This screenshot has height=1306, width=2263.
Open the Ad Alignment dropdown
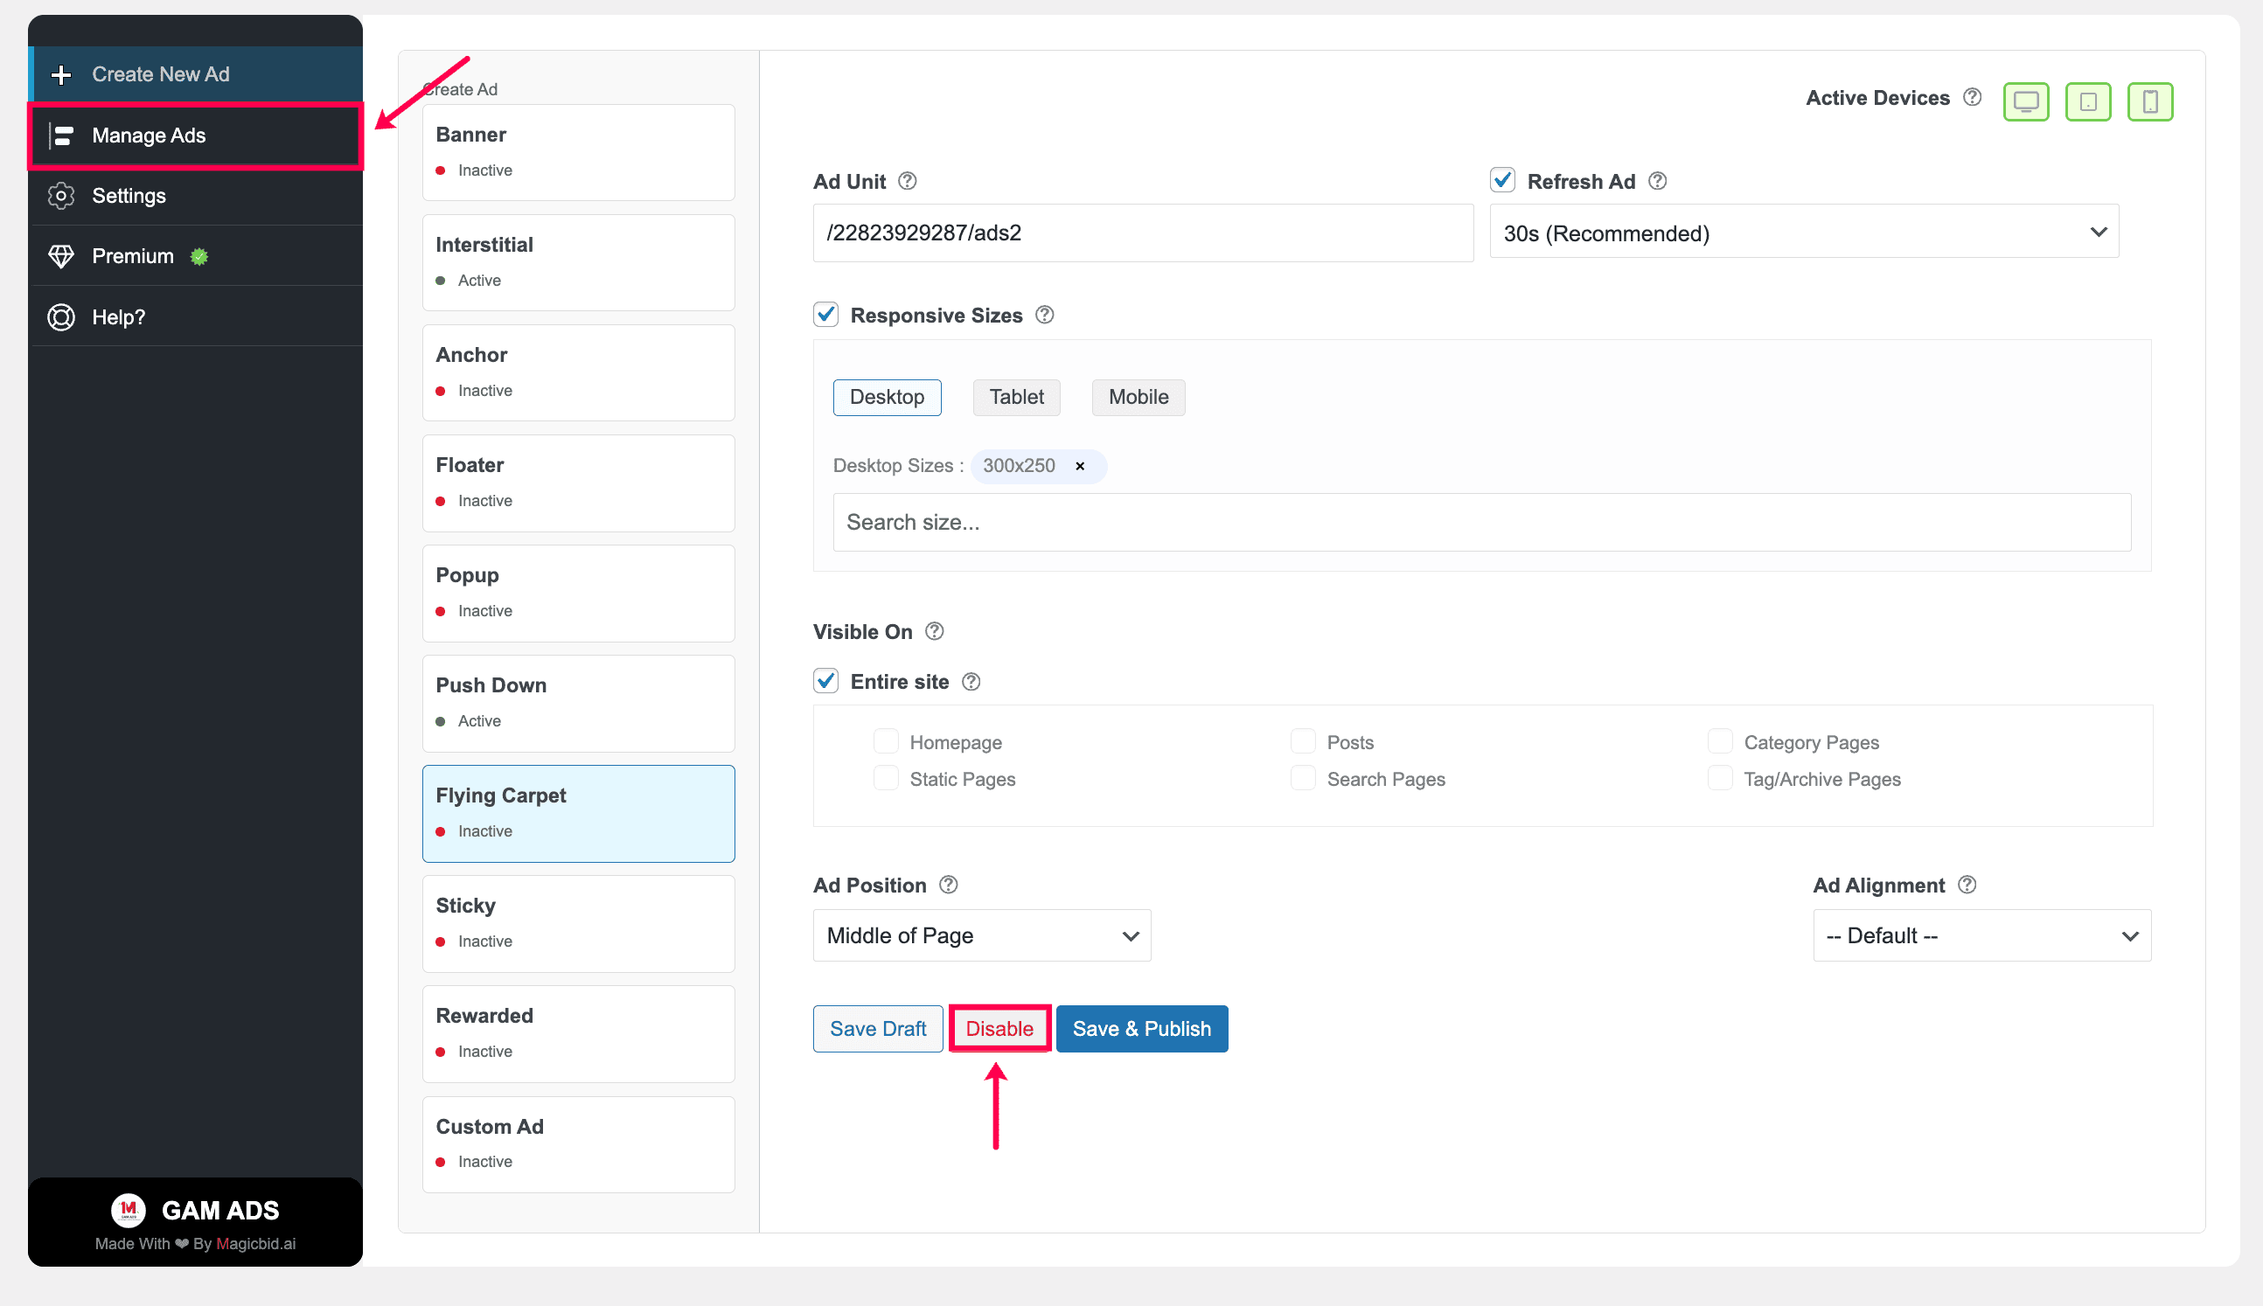coord(1982,935)
